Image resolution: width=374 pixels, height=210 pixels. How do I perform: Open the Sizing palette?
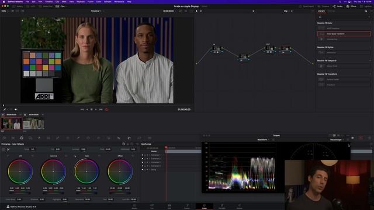coord(139,138)
